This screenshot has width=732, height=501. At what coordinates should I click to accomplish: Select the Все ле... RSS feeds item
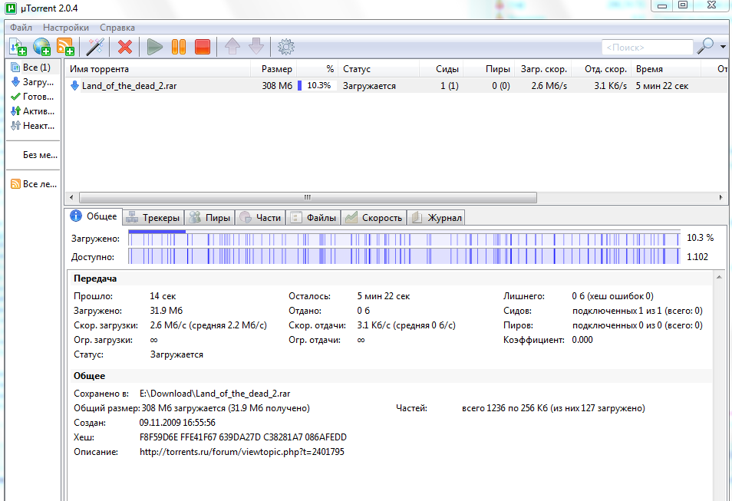coord(35,184)
